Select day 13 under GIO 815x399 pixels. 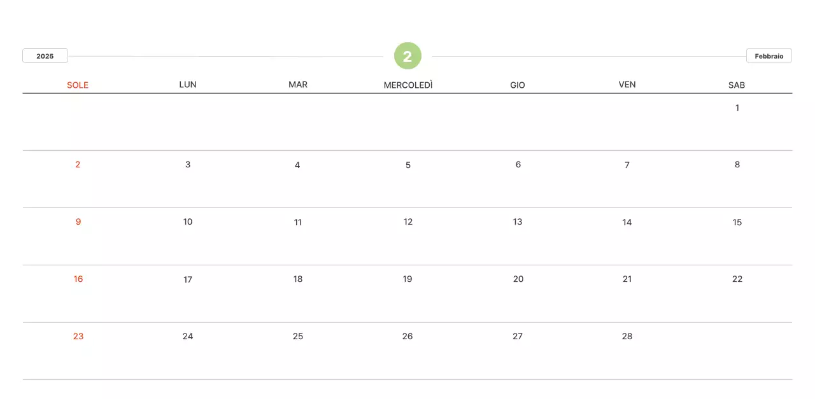(518, 221)
